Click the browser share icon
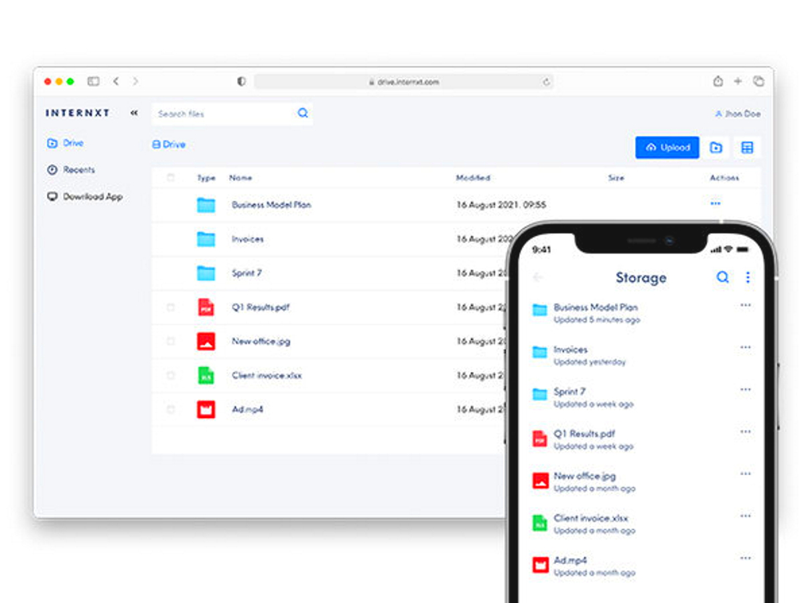The image size is (804, 603). coord(718,81)
